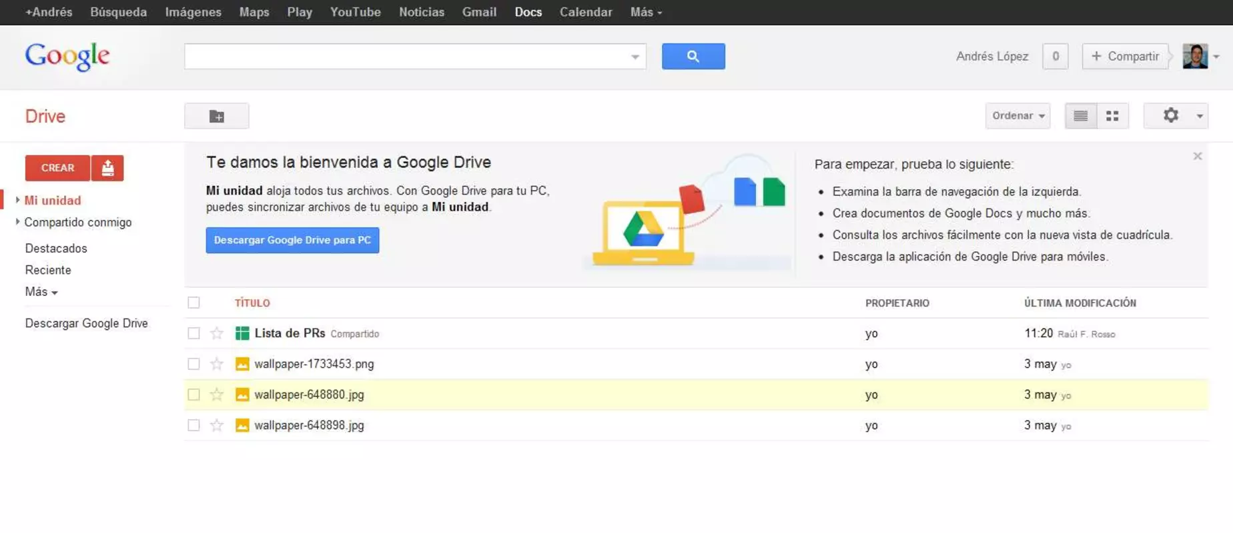Open the Más dropdown in the sidebar
This screenshot has height=533, width=1233.
(41, 292)
